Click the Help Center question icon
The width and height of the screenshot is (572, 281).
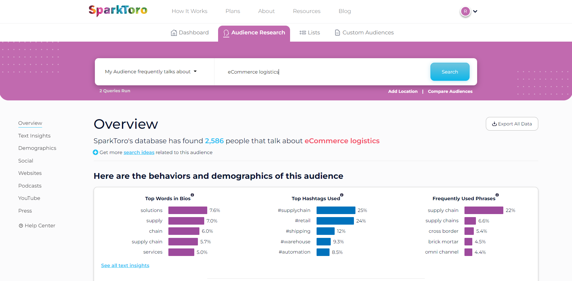tap(21, 226)
